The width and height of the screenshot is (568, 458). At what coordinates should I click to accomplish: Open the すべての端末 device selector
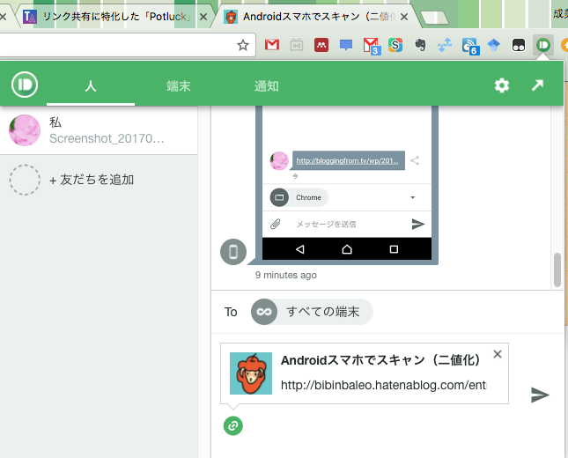tap(312, 312)
